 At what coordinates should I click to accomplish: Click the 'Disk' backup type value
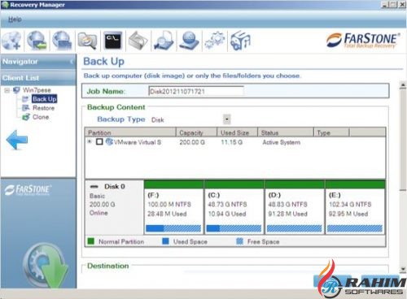(158, 119)
